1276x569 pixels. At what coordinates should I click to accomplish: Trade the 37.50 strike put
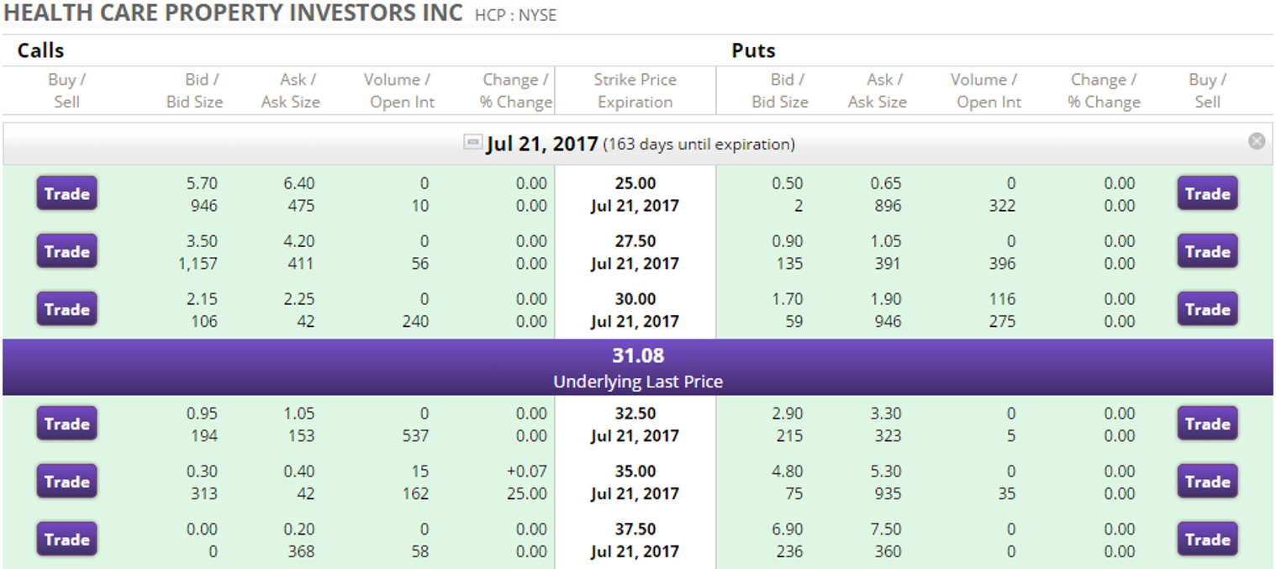coord(1207,540)
